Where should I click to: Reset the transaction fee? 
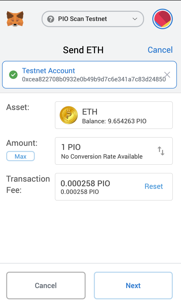(x=154, y=187)
